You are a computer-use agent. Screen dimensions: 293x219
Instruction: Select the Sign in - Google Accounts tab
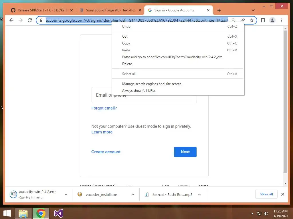coord(174,10)
